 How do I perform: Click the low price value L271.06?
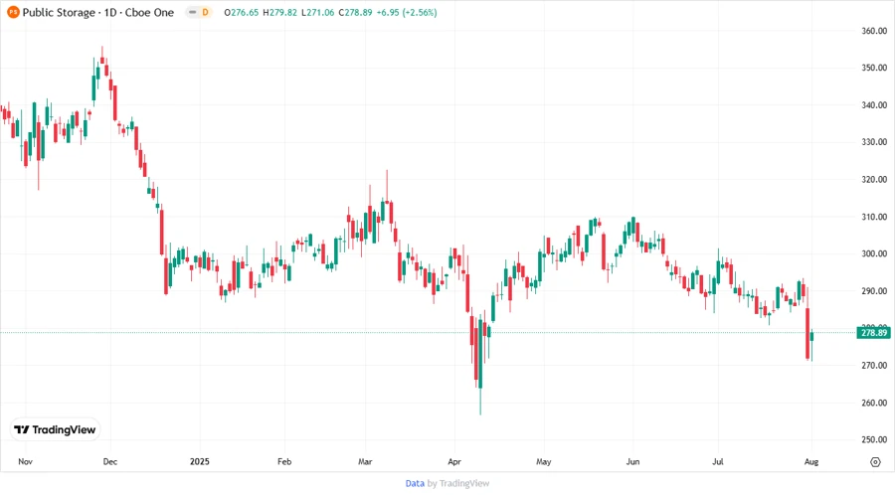coord(318,12)
